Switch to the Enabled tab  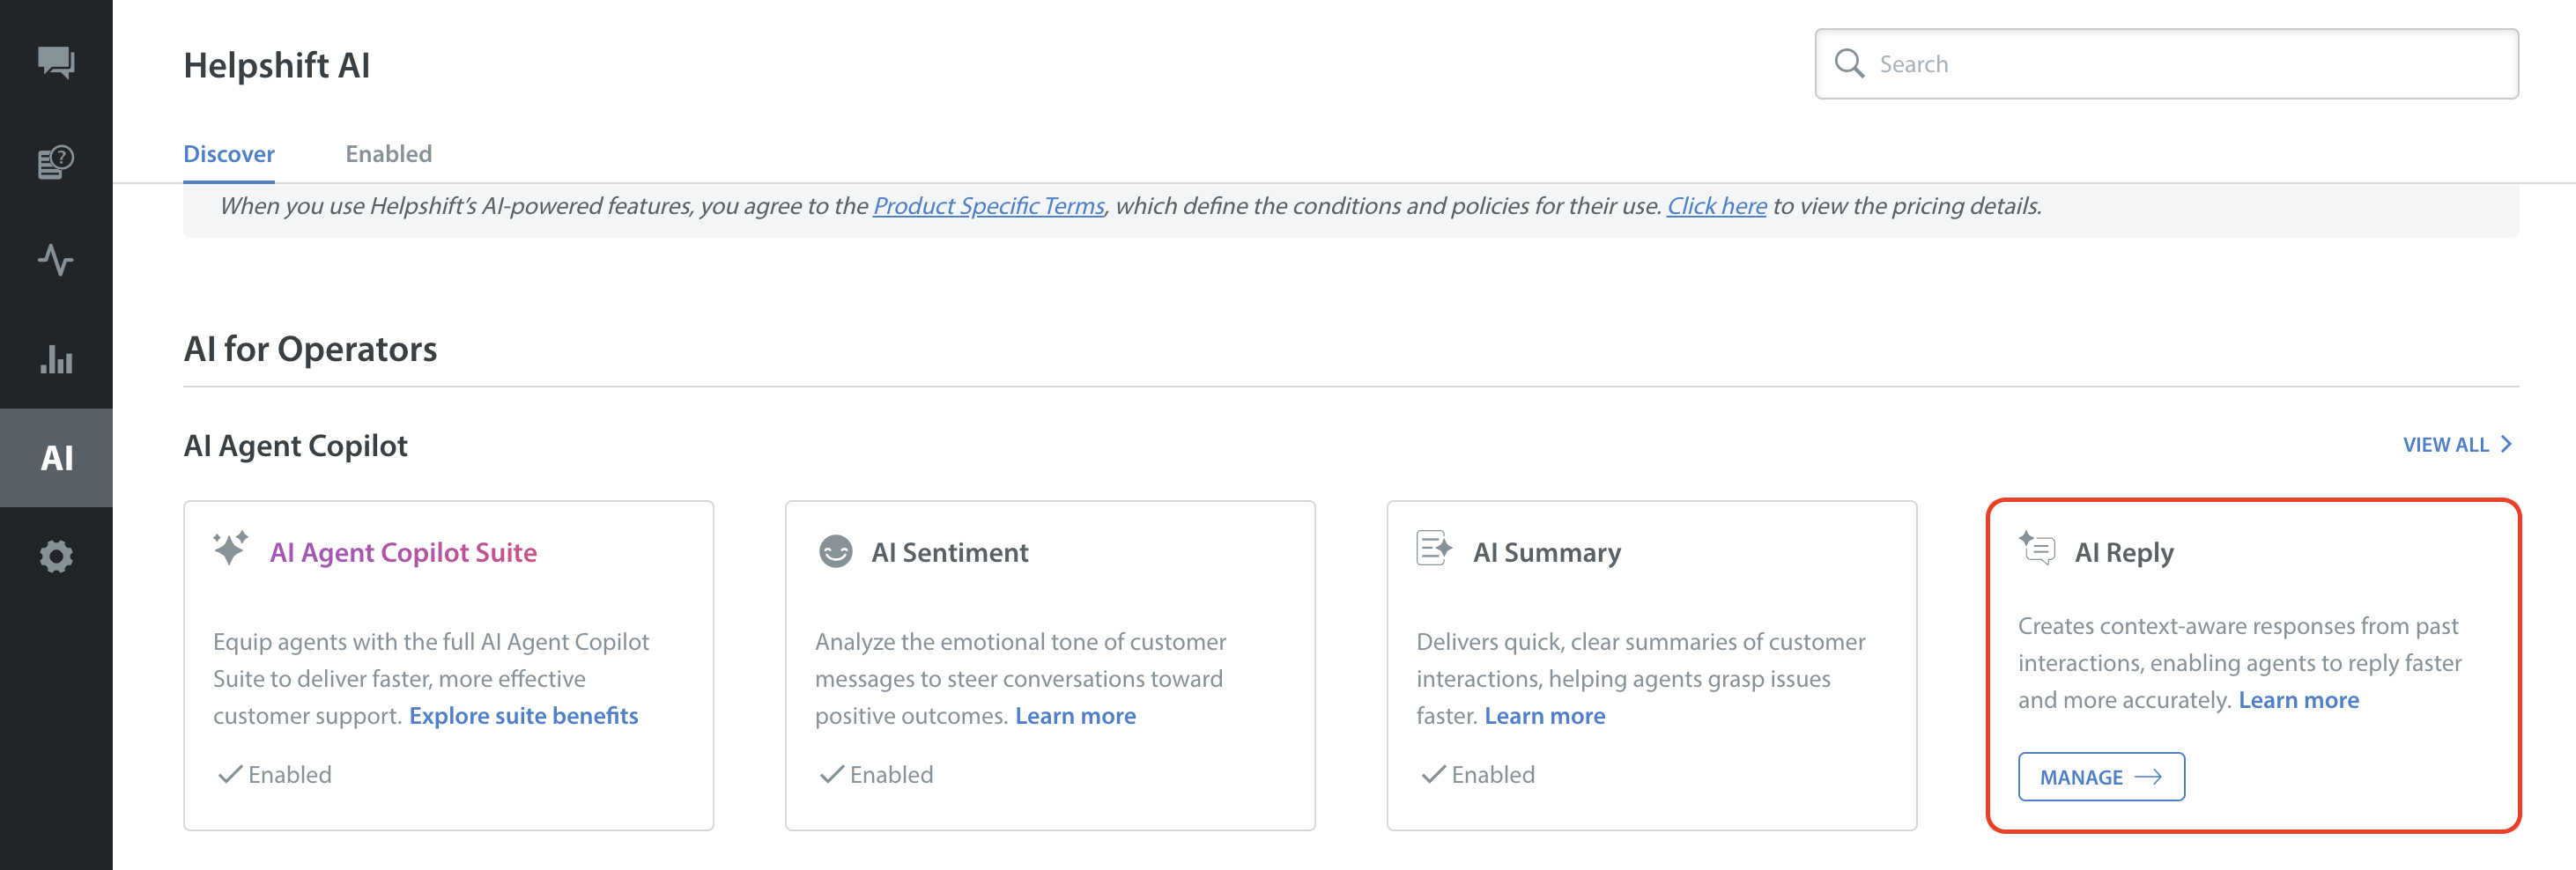[388, 154]
